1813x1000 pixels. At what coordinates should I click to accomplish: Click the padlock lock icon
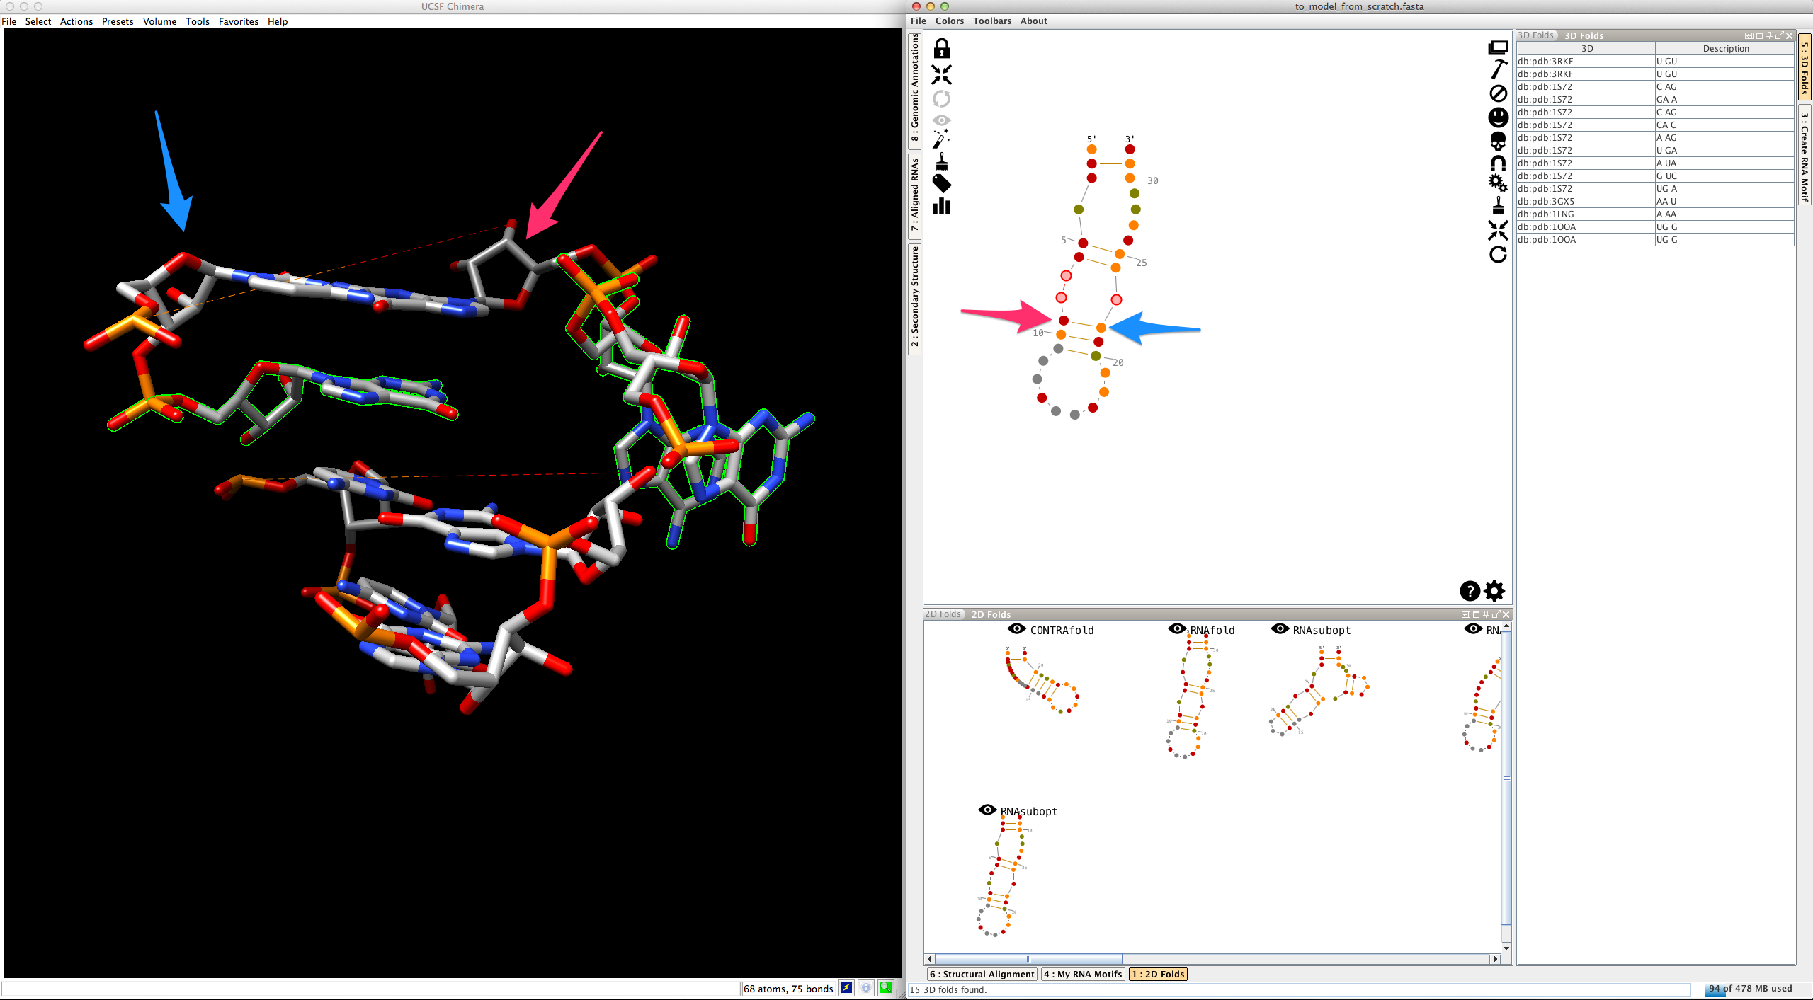click(x=941, y=49)
